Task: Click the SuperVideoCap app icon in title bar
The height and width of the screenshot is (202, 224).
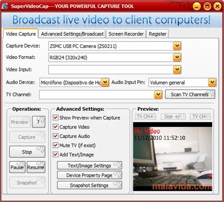Action: click(x=5, y=6)
